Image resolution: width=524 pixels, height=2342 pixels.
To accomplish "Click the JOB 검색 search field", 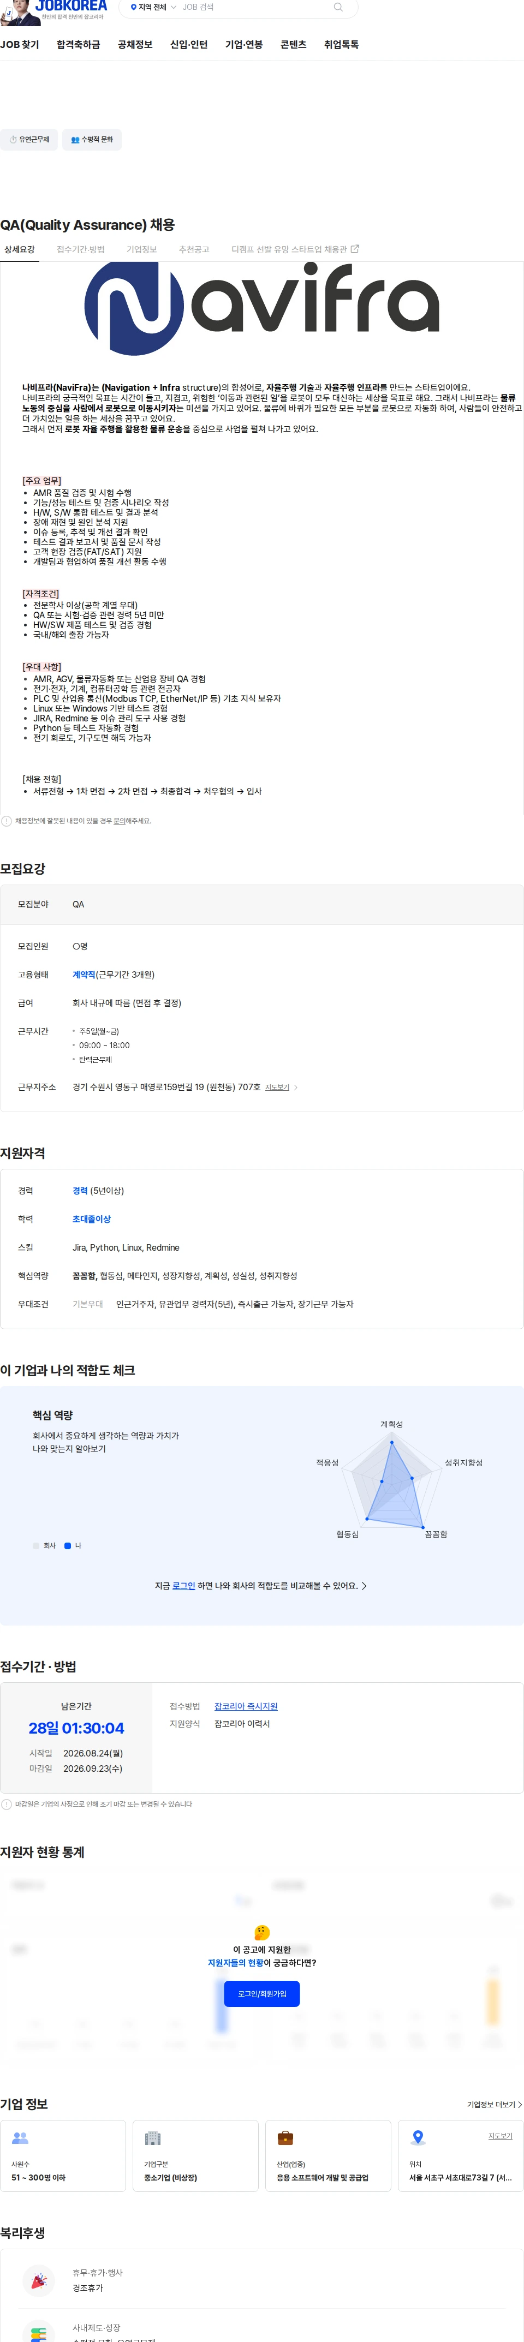I will pyautogui.click(x=250, y=7).
